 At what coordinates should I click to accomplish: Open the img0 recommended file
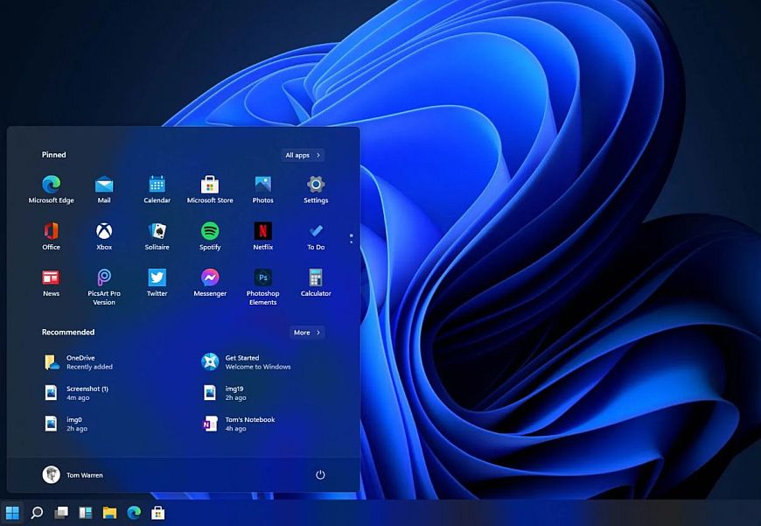pyautogui.click(x=66, y=424)
